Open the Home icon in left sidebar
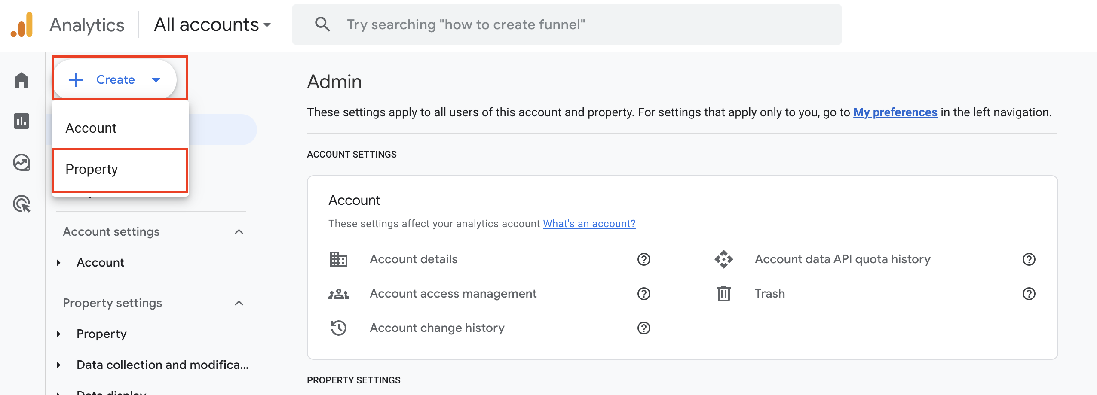The image size is (1097, 395). [x=21, y=80]
